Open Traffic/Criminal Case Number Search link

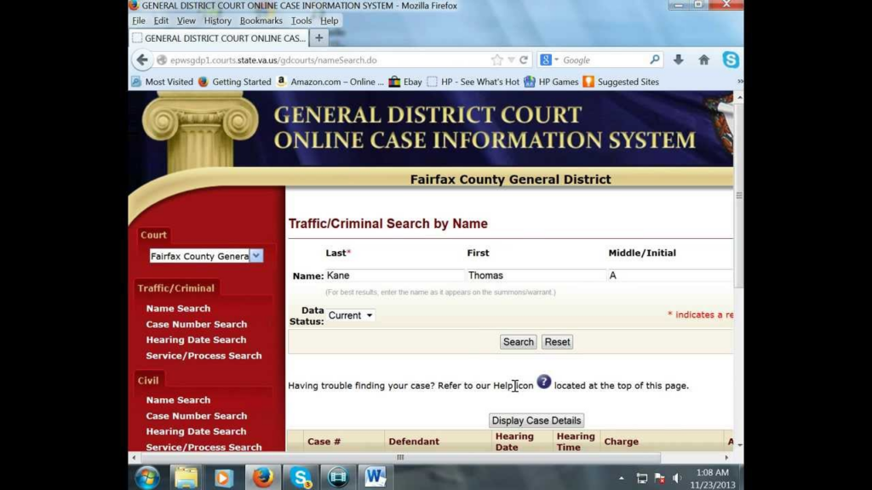click(x=196, y=324)
